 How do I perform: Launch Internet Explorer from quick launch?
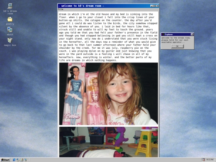coord(14,160)
